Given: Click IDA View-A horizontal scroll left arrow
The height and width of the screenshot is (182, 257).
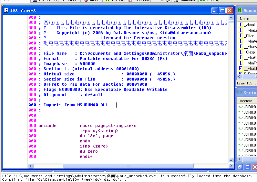Looking at the screenshot, I should click(x=31, y=166).
